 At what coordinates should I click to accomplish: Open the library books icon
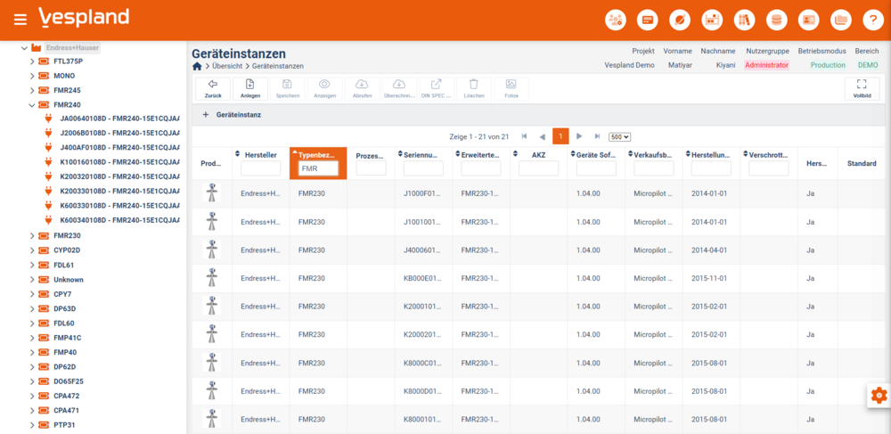point(744,20)
